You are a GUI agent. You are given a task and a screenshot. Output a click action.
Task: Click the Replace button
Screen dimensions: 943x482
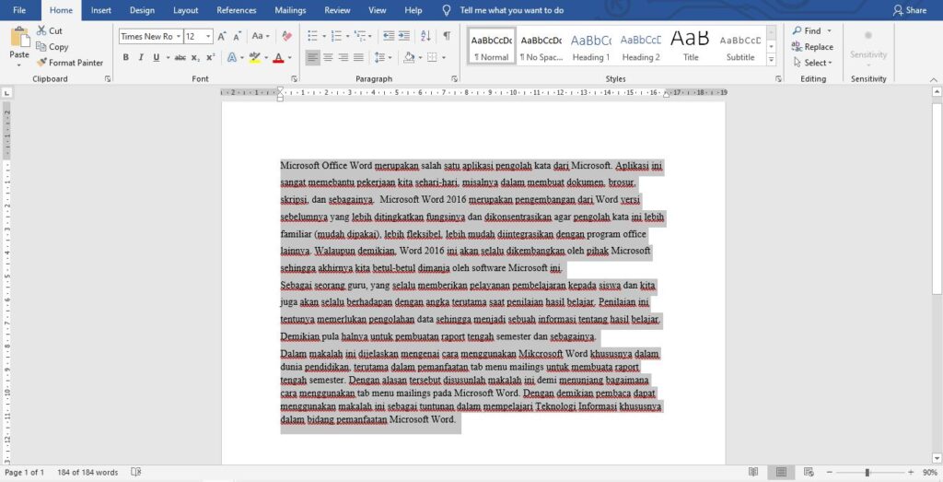(812, 46)
